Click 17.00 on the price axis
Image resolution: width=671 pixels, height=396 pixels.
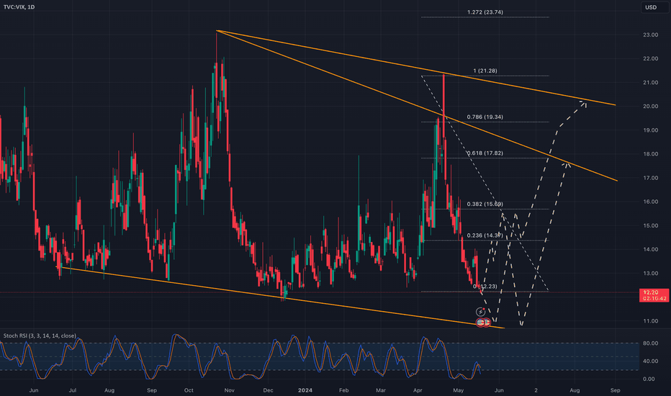(x=650, y=178)
